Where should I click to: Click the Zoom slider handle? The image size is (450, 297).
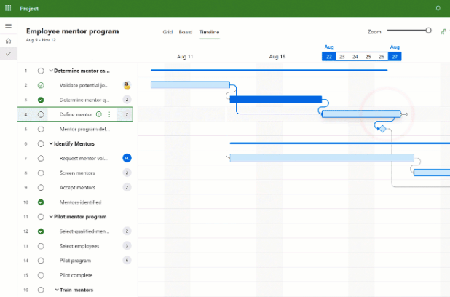tap(428, 31)
